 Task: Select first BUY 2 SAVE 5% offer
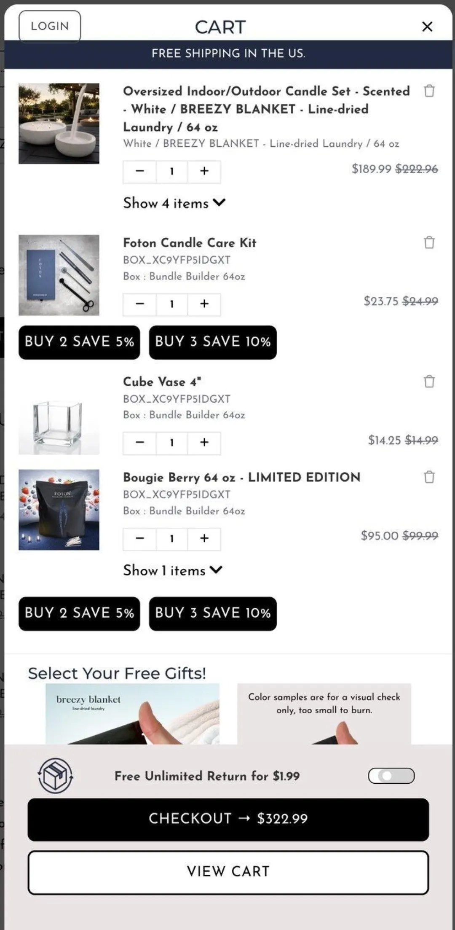79,342
